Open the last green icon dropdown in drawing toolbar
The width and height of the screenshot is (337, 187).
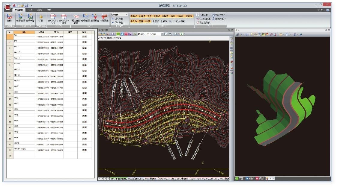[184, 34]
